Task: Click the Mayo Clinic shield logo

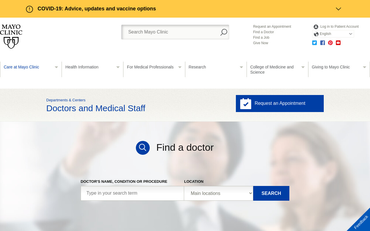Action: point(11,36)
